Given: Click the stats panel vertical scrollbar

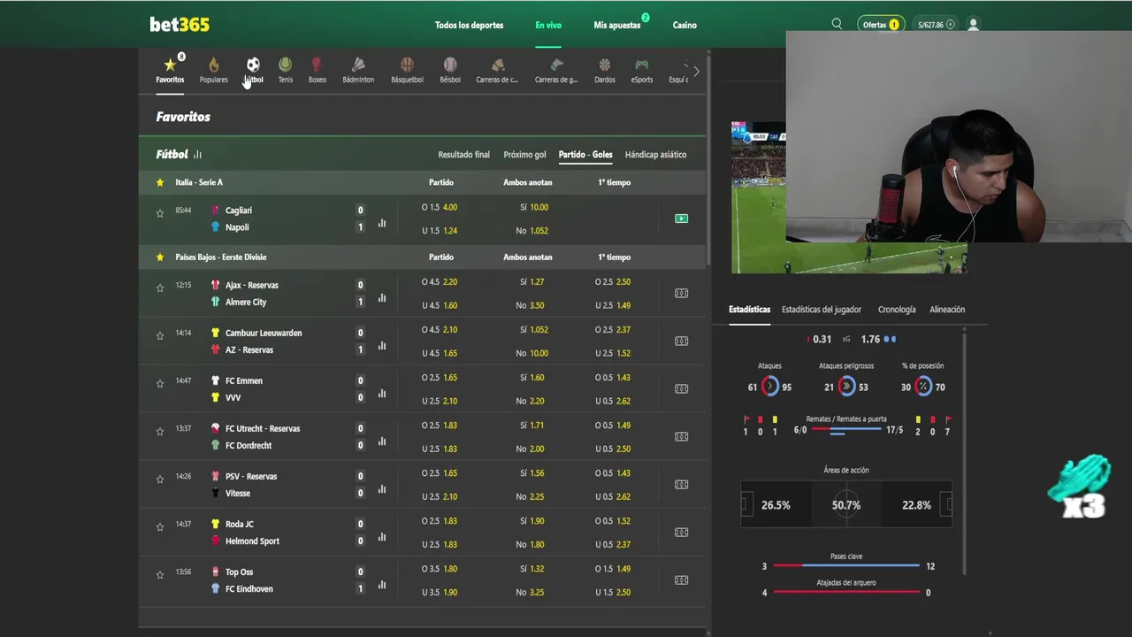Looking at the screenshot, I should click(x=964, y=451).
